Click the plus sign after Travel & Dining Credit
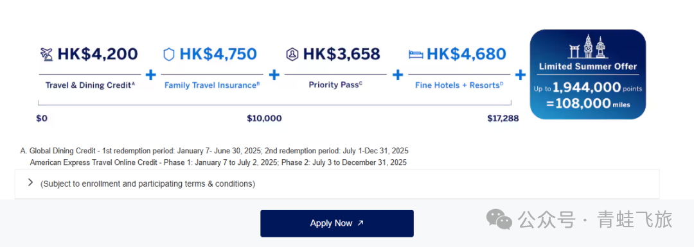This screenshot has height=247, width=694. pos(151,74)
